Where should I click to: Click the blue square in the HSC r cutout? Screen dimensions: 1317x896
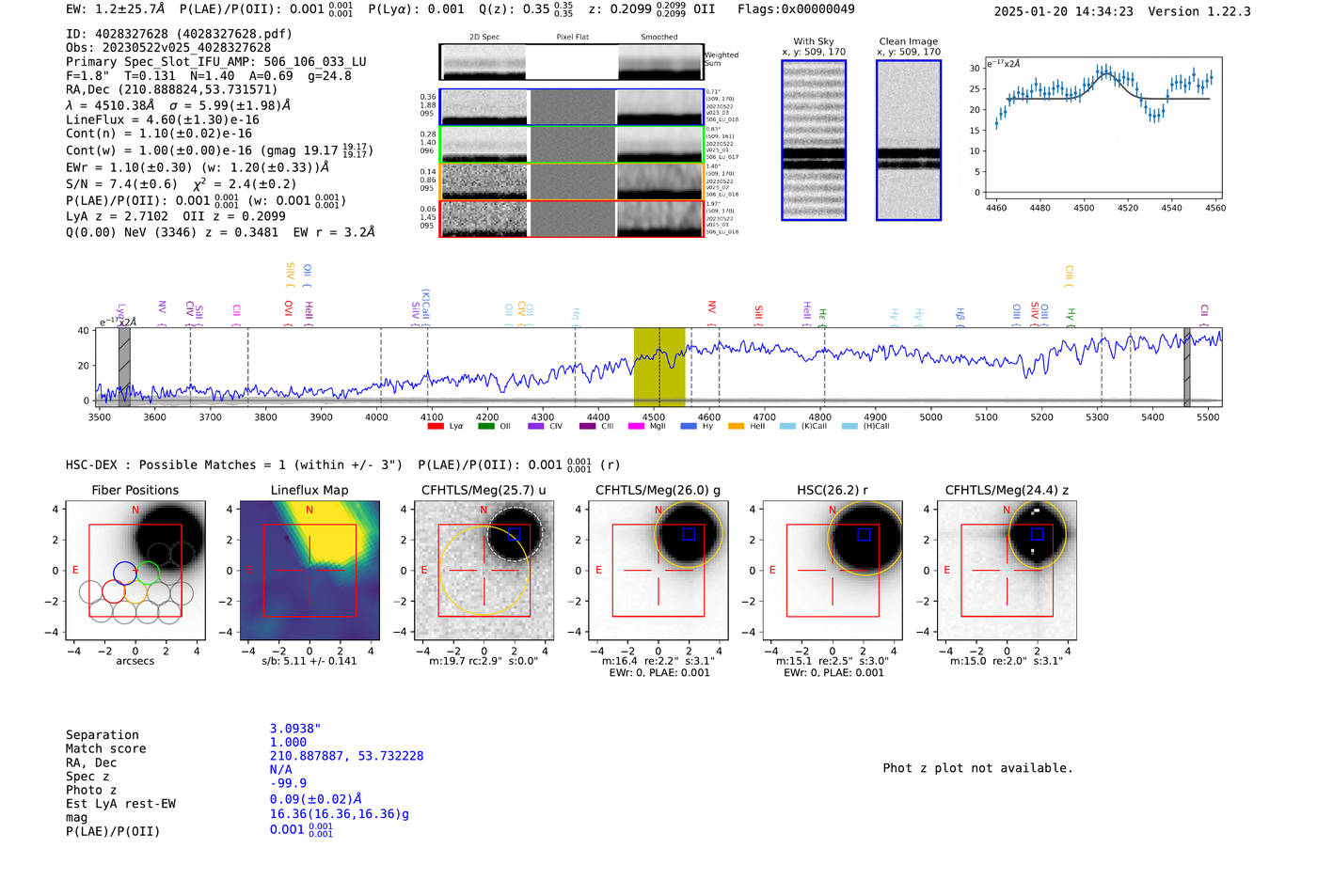click(864, 534)
